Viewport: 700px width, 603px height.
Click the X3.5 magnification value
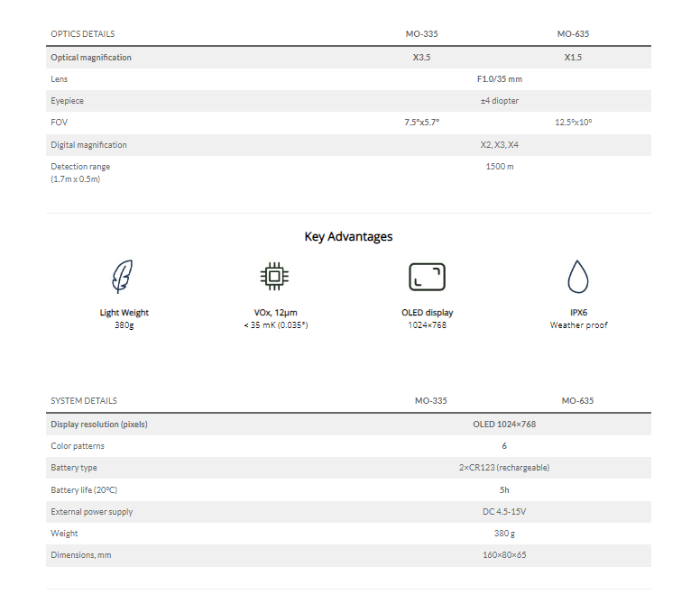point(421,58)
